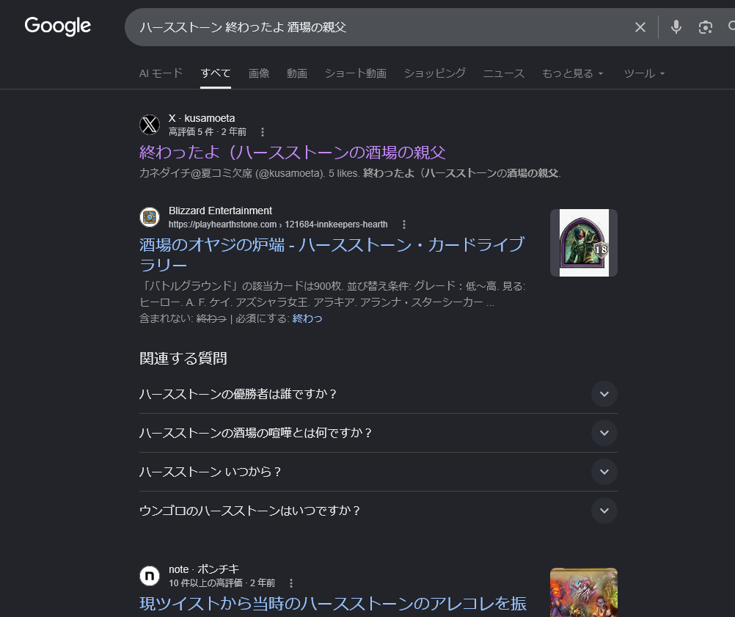Open 現ツイストから当時のハースストーン note article
Viewport: 735px width, 617px height.
(333, 604)
